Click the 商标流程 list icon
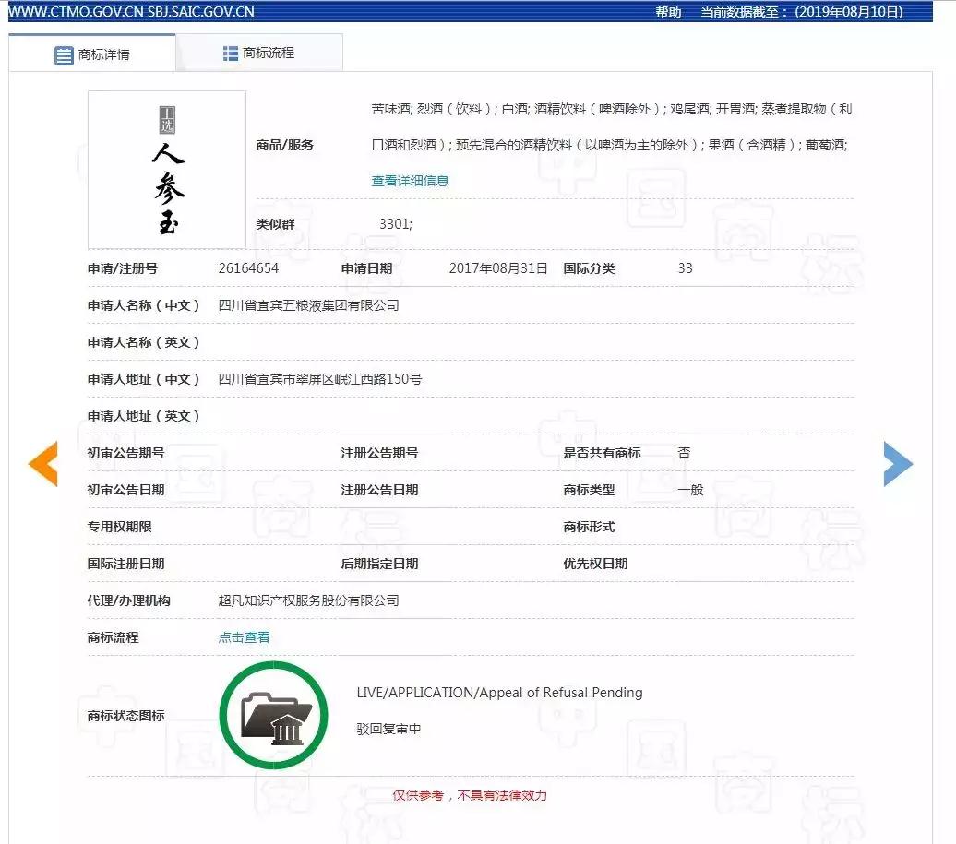This screenshot has height=844, width=956. (x=230, y=53)
